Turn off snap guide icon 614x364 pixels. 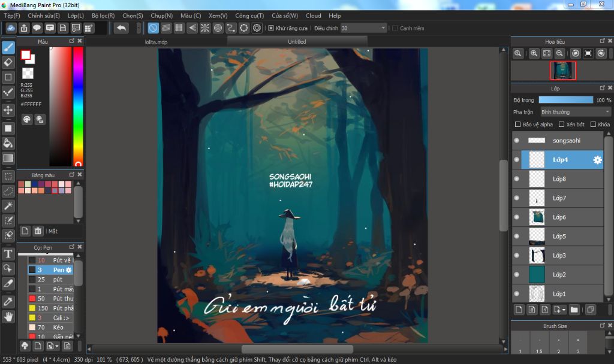(x=153, y=28)
